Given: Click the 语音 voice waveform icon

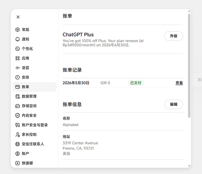Looking at the screenshot, I should (17, 68).
